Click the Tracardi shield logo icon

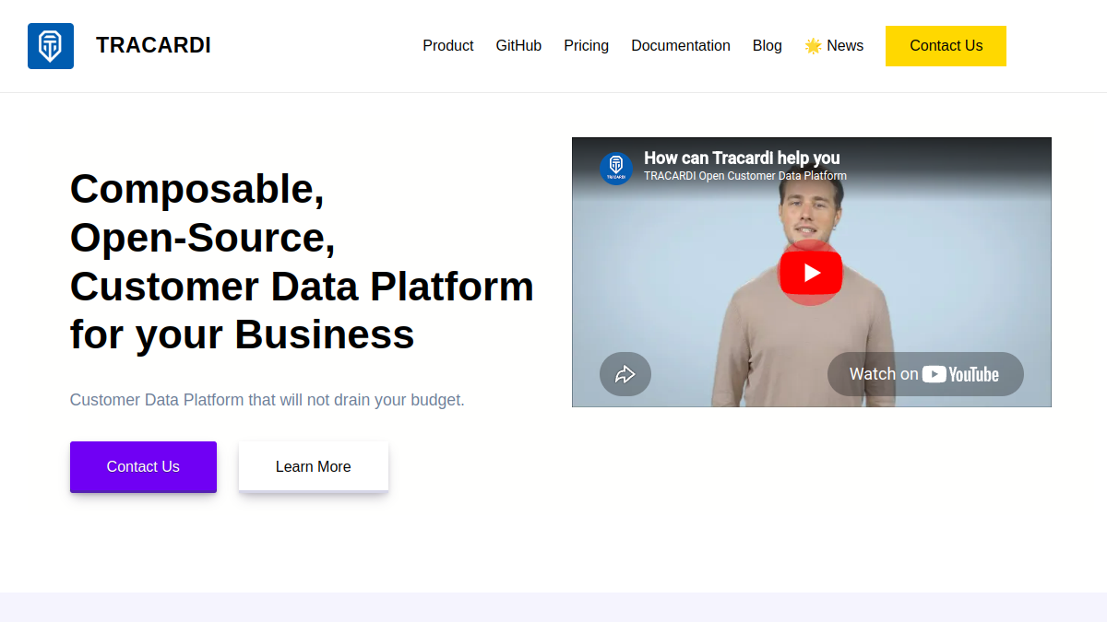[x=51, y=46]
